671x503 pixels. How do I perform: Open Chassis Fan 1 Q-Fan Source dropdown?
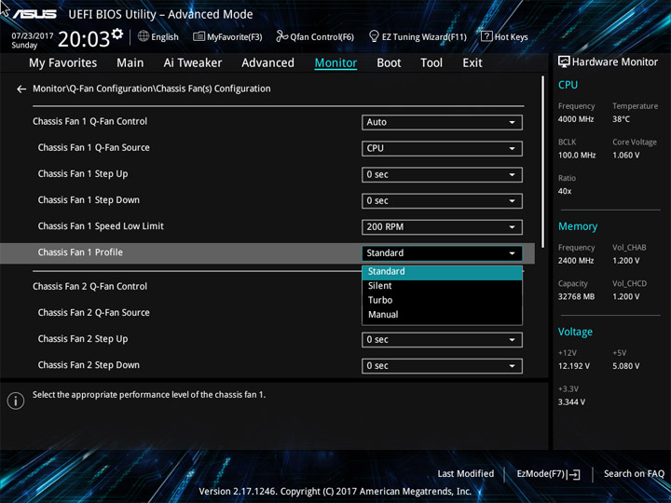point(442,148)
